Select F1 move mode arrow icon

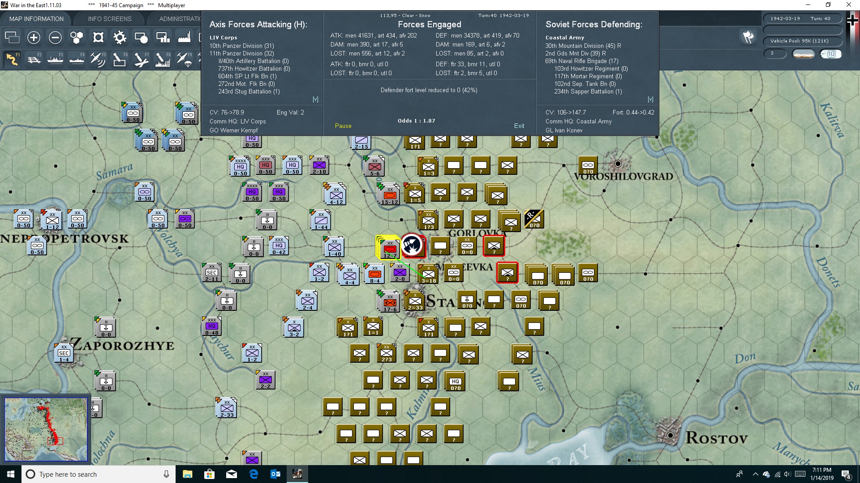click(12, 59)
